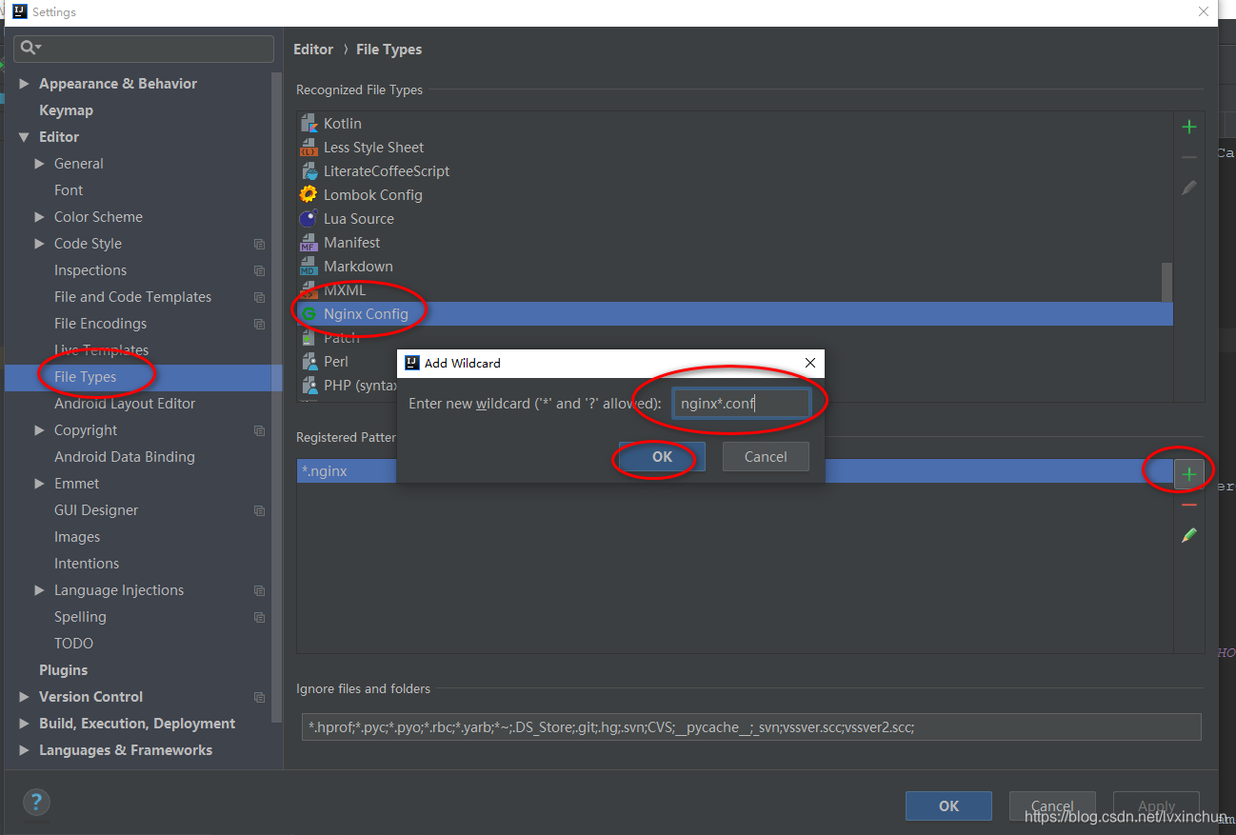Expand the Color Scheme subsection
This screenshot has width=1236, height=835.
click(39, 217)
